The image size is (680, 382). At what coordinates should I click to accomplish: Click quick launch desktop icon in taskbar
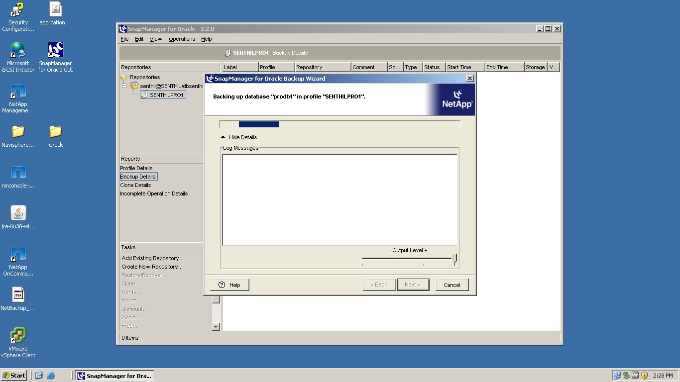pyautogui.click(x=39, y=376)
